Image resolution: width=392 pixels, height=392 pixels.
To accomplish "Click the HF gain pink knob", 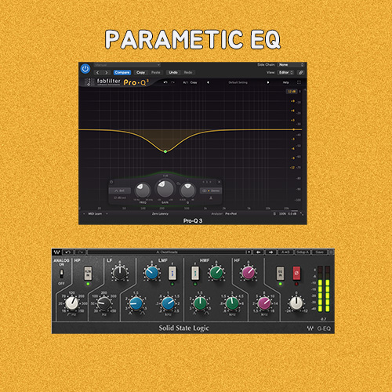I will click(248, 273).
